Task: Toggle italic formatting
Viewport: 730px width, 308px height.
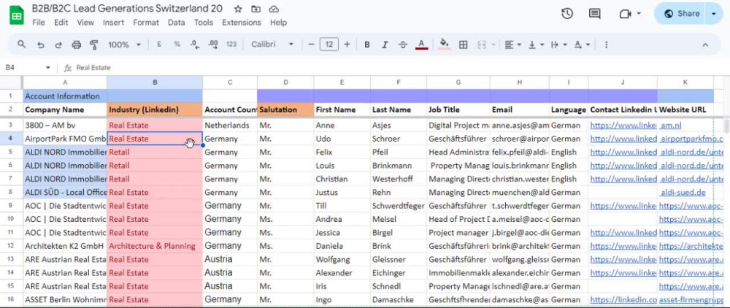Action: click(385, 45)
